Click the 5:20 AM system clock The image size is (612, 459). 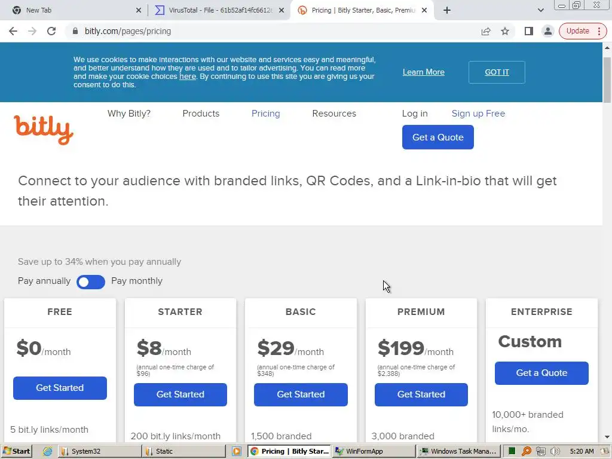point(582,451)
